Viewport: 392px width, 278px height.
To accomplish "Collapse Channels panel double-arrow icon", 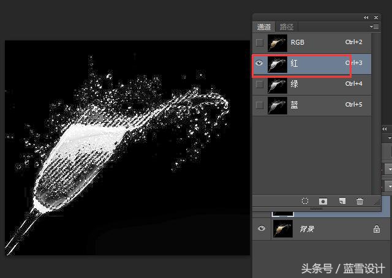I will click(x=366, y=18).
